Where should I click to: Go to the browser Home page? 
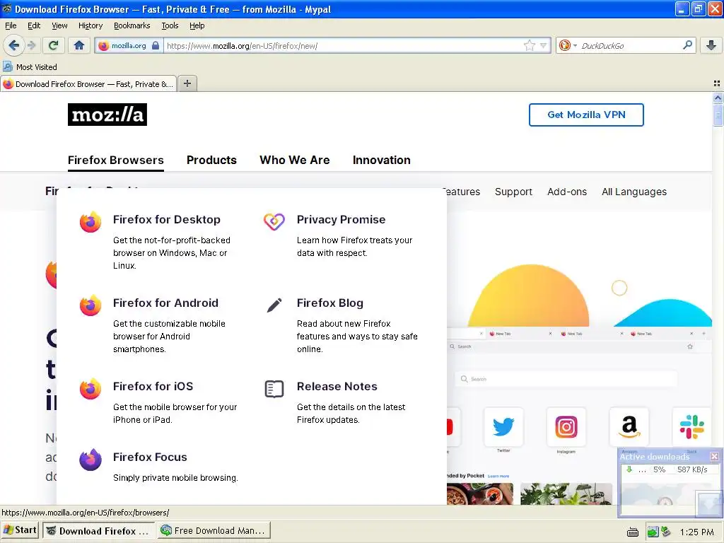point(79,45)
